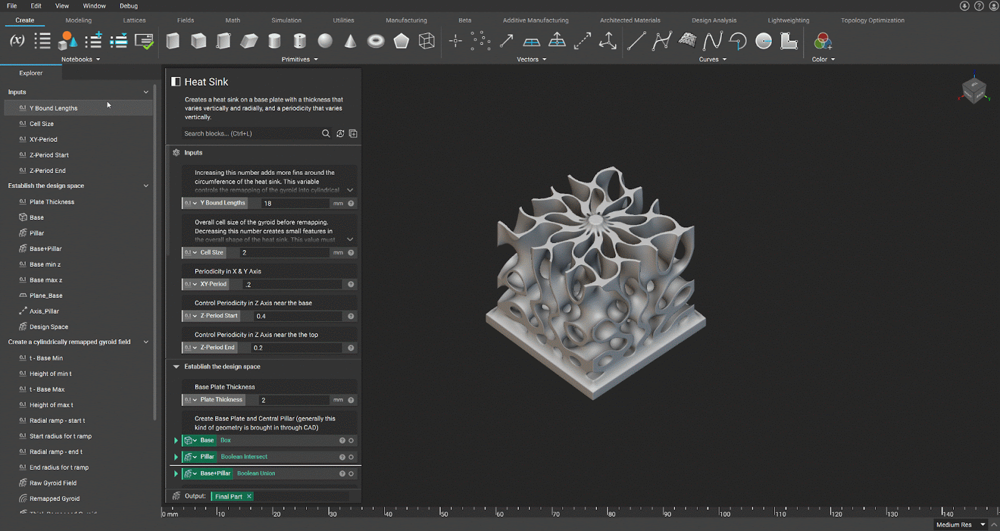1000x531 pixels.
Task: Select the Sphere primitive icon
Action: [325, 41]
